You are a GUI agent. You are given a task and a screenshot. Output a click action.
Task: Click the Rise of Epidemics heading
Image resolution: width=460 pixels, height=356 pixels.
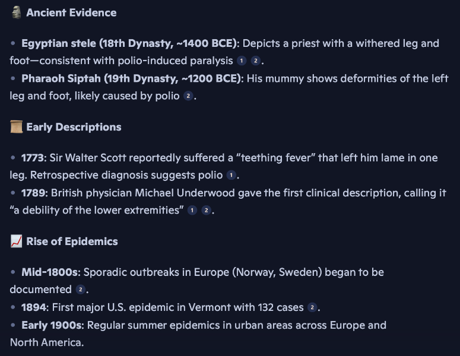click(x=72, y=241)
